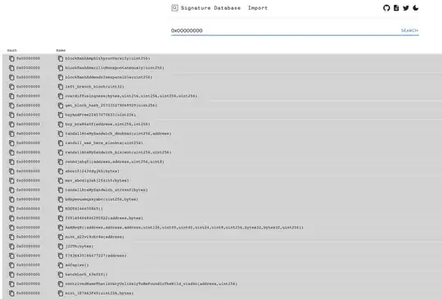Copy name icon for ROOT4146650865()
The image size is (442, 299).
(61, 209)
